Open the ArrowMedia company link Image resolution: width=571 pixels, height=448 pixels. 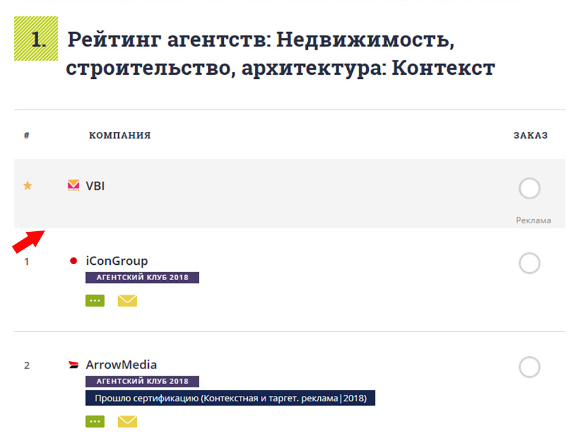click(121, 365)
